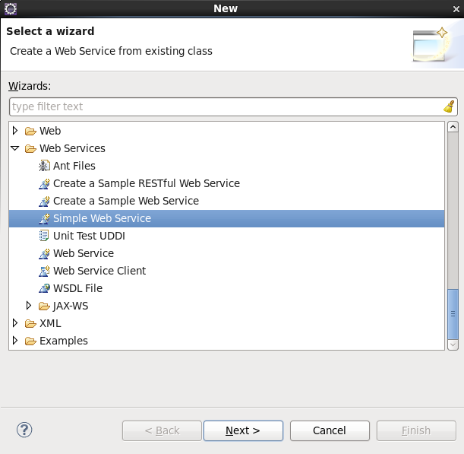Select the Web category label

pos(50,131)
